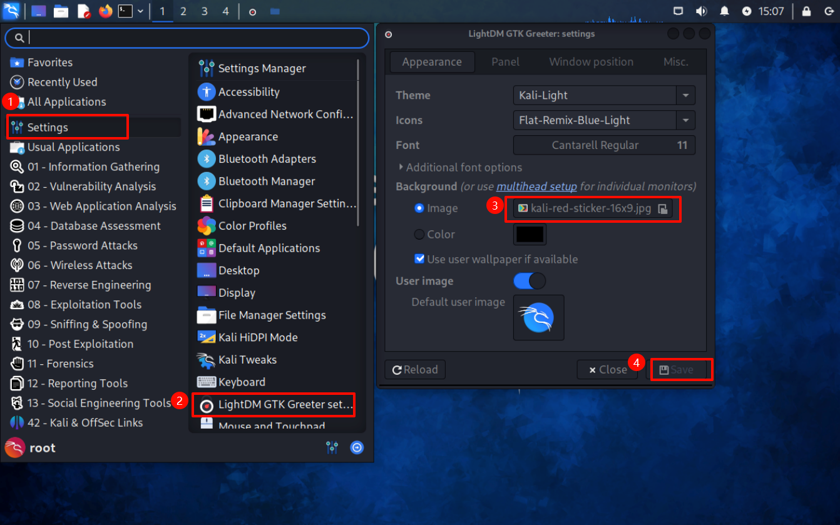Toggle the User image switch off
Viewport: 840px width, 525px height.
[530, 281]
